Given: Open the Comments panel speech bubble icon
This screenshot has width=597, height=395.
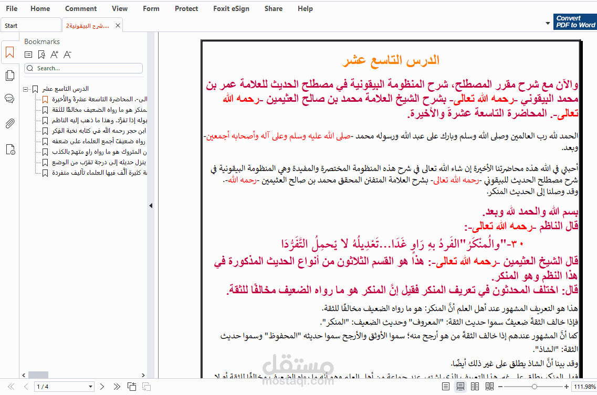Looking at the screenshot, I should pos(9,99).
